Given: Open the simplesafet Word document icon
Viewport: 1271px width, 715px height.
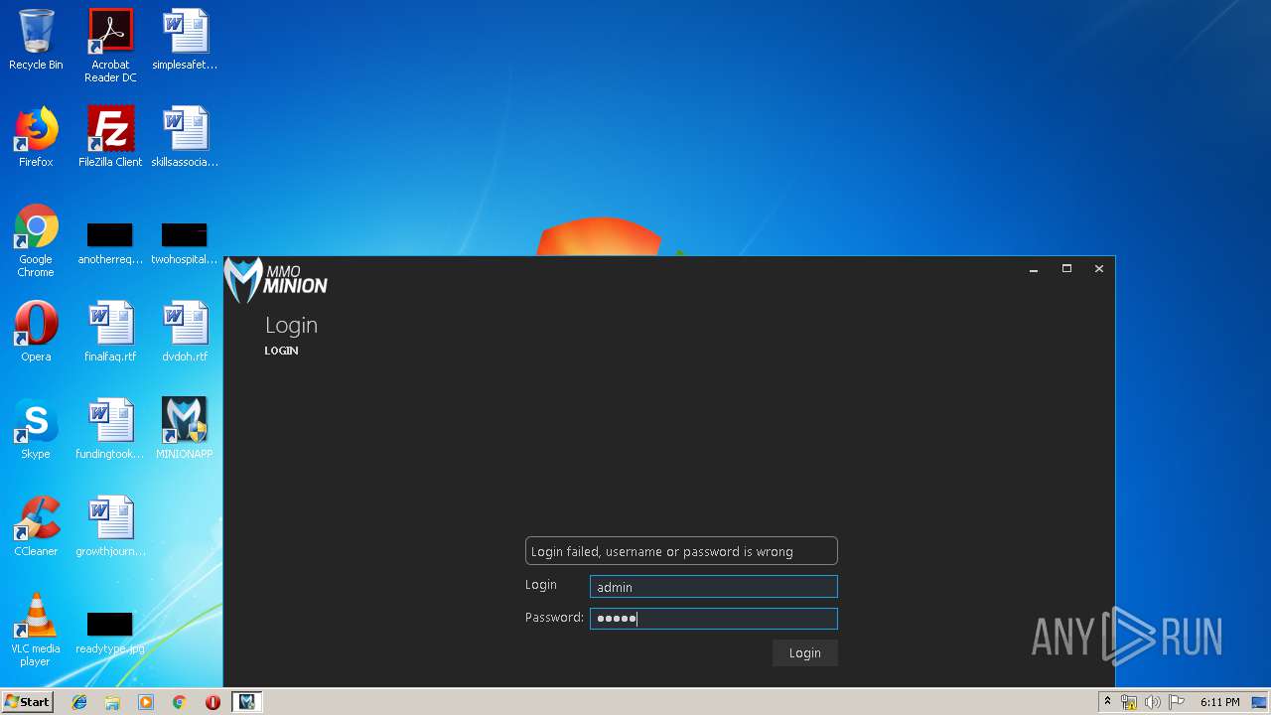Looking at the screenshot, I should [185, 40].
